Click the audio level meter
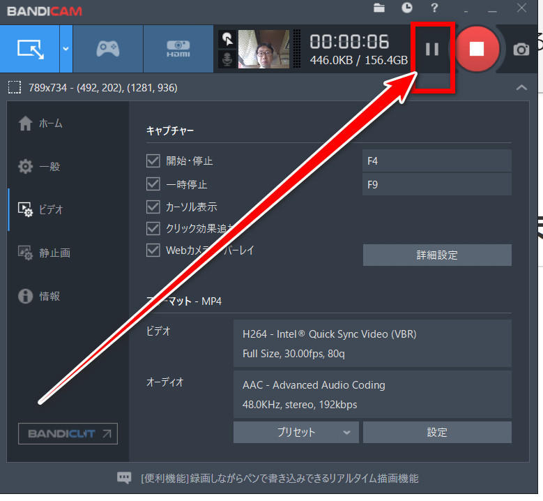This screenshot has width=543, height=501. [x=297, y=49]
